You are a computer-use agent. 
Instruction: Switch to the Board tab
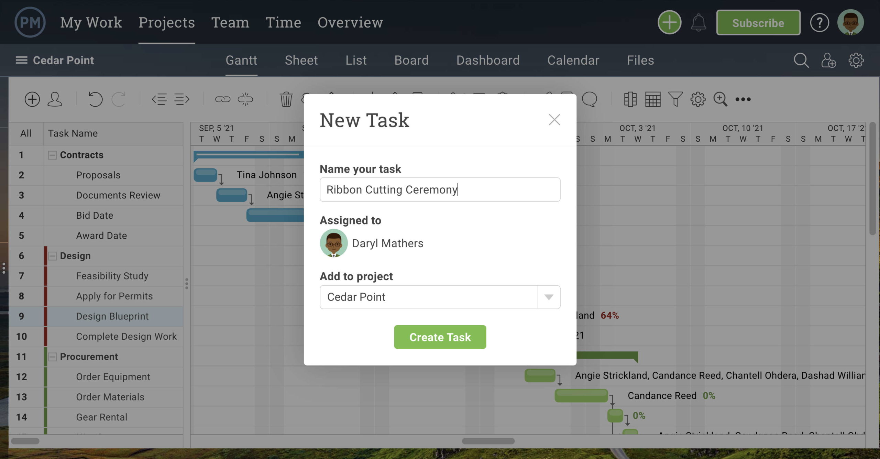[411, 61]
